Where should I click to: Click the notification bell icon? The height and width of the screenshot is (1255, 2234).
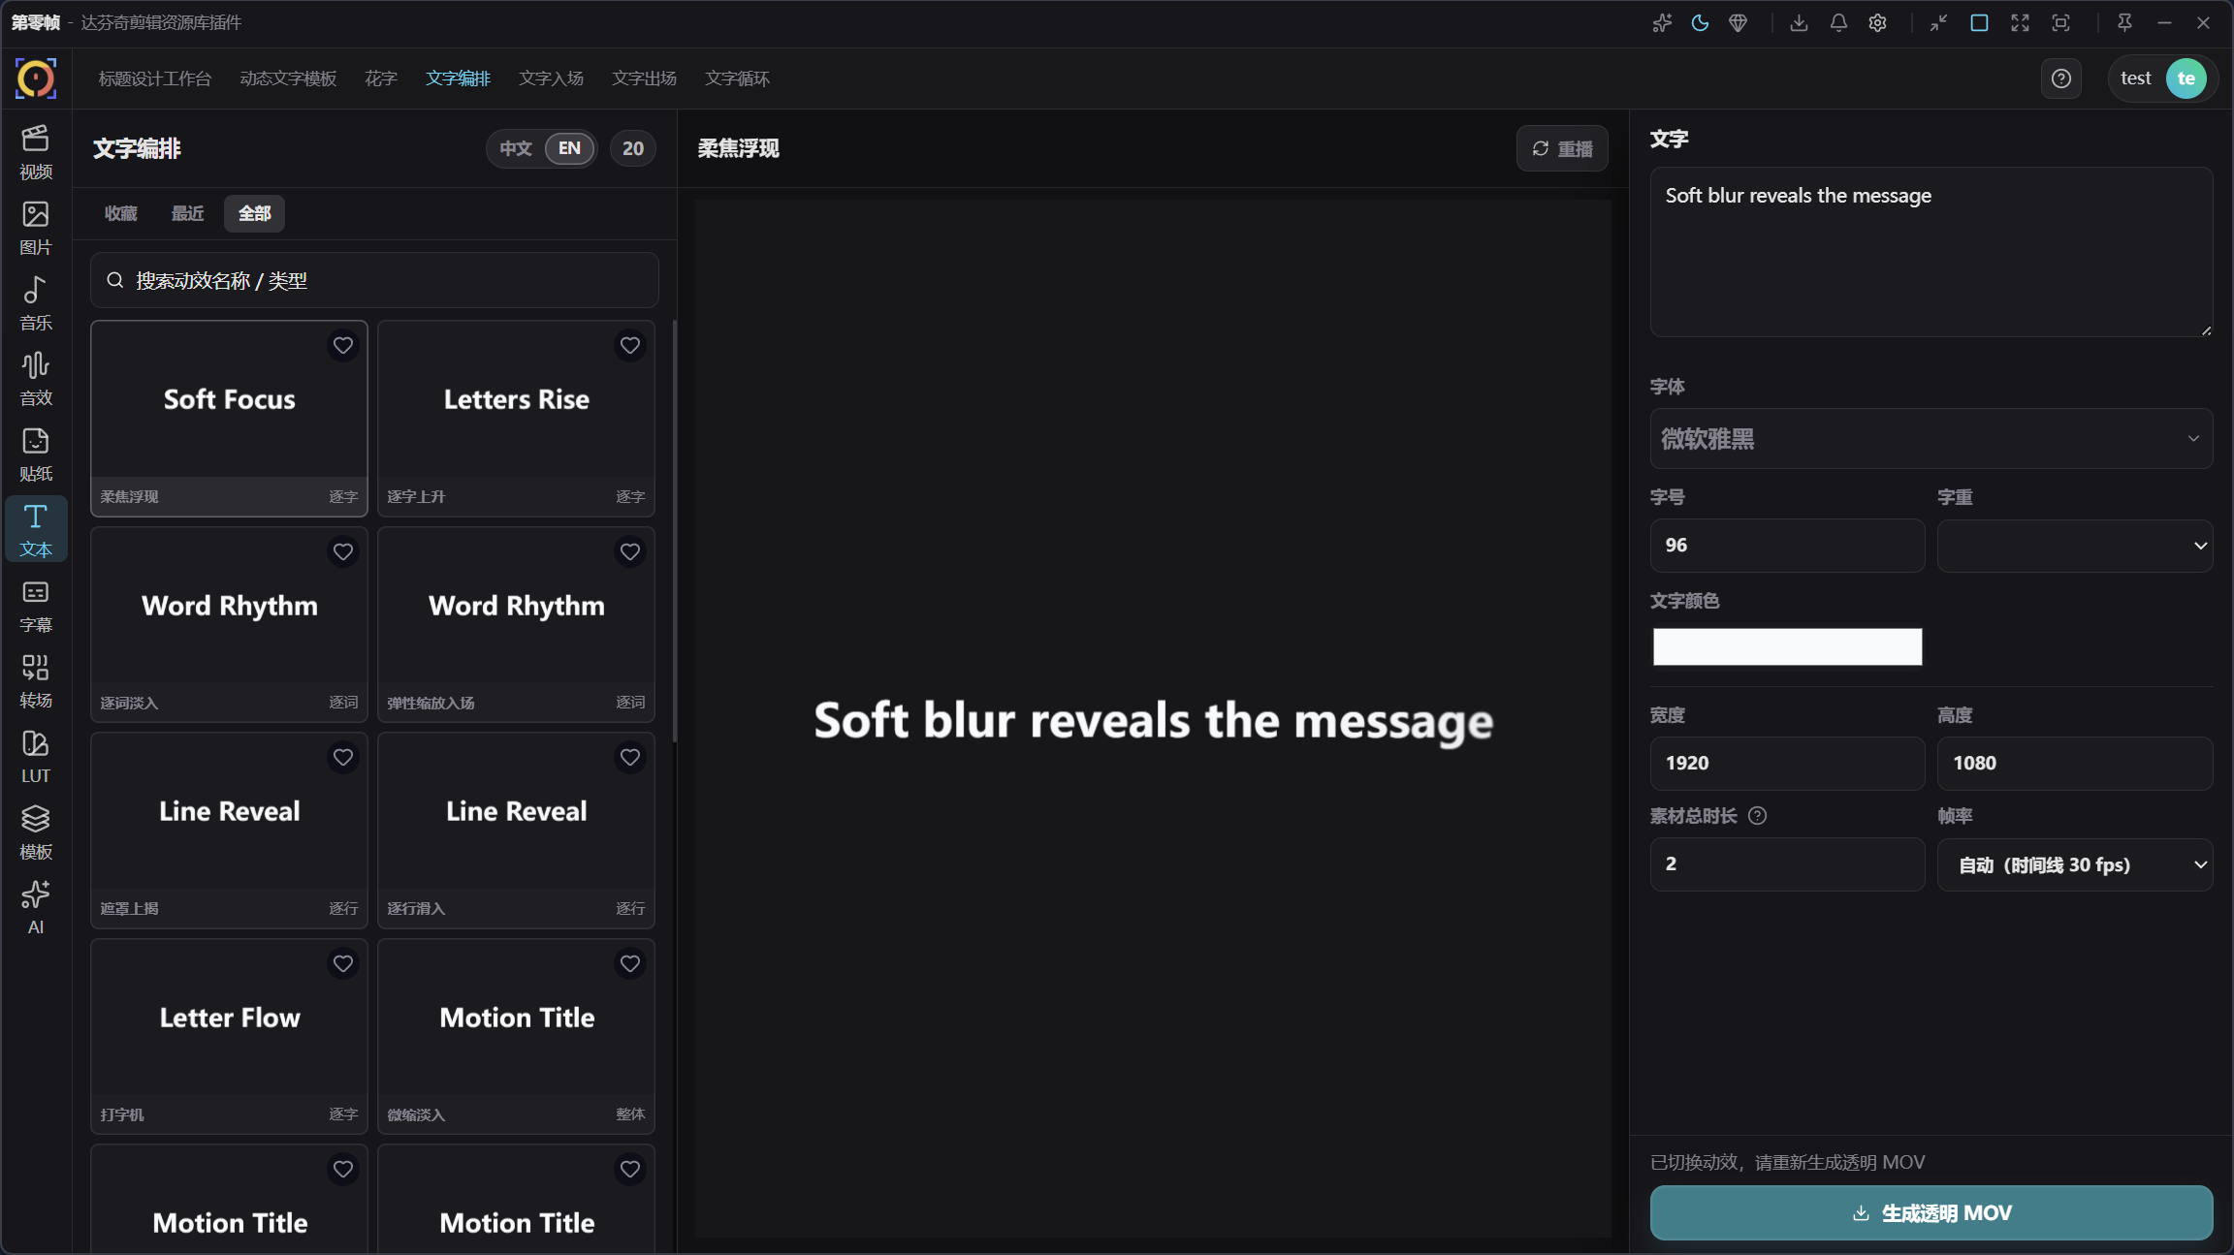[1838, 23]
